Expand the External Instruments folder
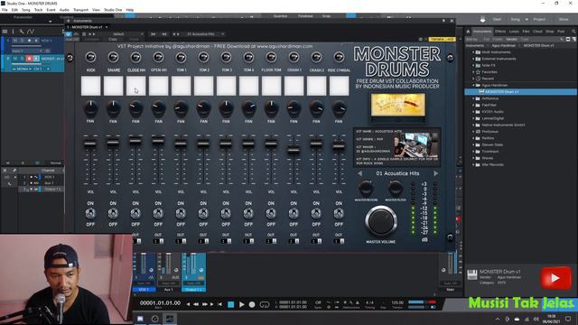 [x=473, y=59]
